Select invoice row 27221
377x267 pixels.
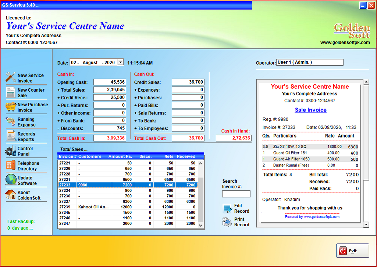coord(128,163)
